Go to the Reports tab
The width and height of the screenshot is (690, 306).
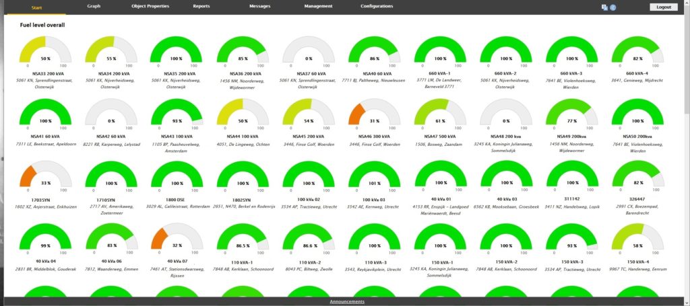click(201, 7)
